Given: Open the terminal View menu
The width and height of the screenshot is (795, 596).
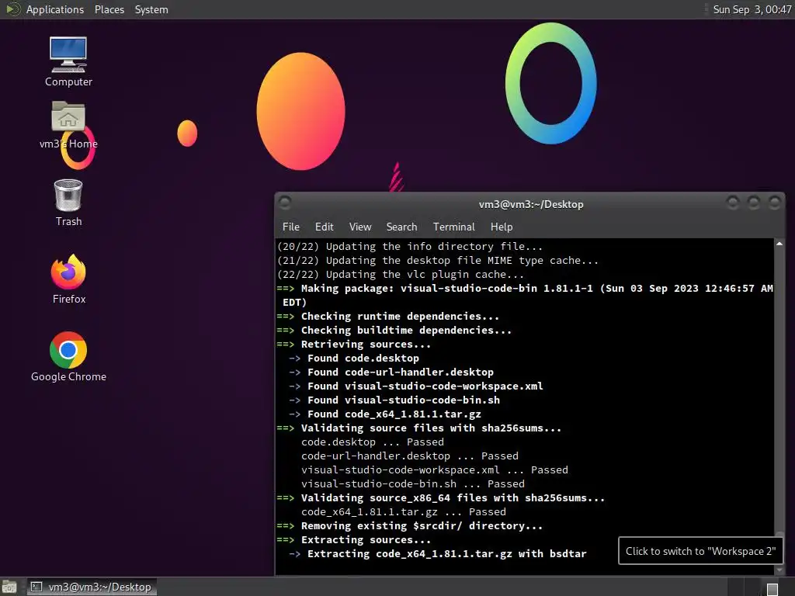Looking at the screenshot, I should [x=360, y=227].
